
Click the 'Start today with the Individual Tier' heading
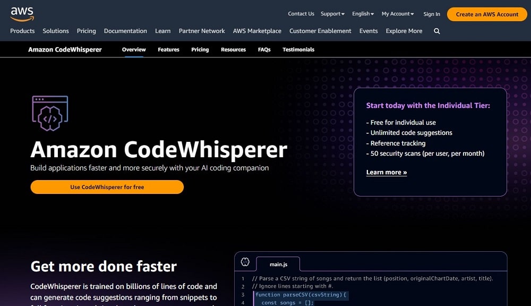(428, 105)
